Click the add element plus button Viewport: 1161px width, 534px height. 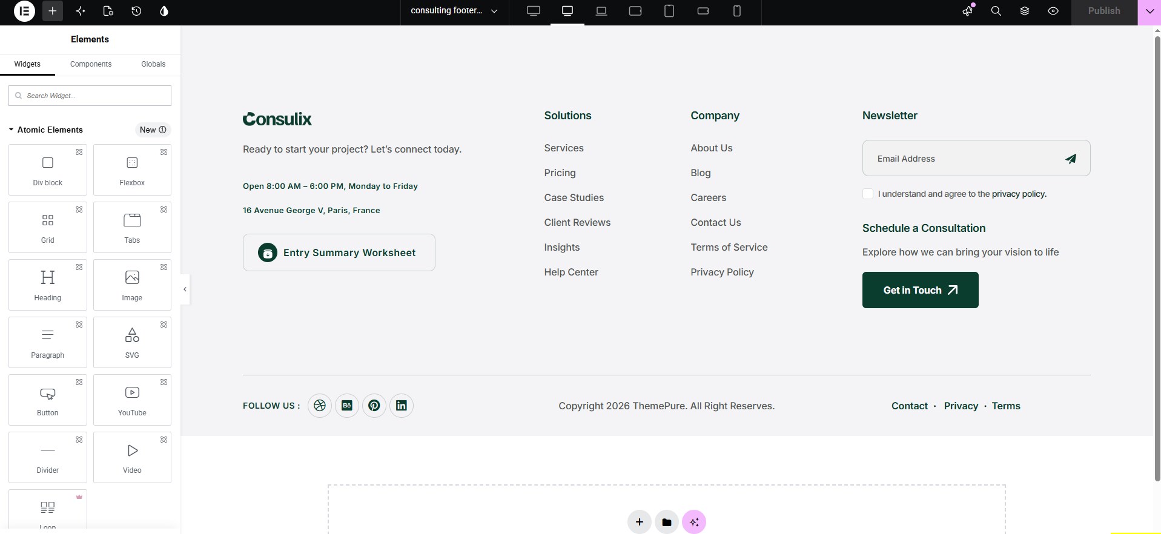pos(53,11)
